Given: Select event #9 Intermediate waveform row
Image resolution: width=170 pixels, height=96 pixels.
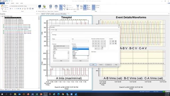Looking at the screenshot, I should point(16,29).
